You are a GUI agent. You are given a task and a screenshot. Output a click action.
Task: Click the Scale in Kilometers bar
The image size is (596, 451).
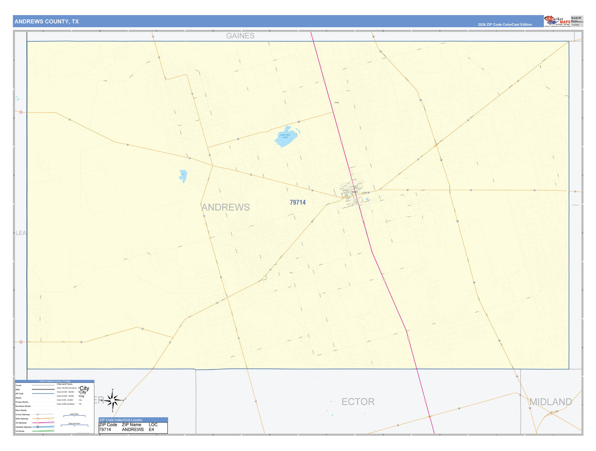(74, 425)
